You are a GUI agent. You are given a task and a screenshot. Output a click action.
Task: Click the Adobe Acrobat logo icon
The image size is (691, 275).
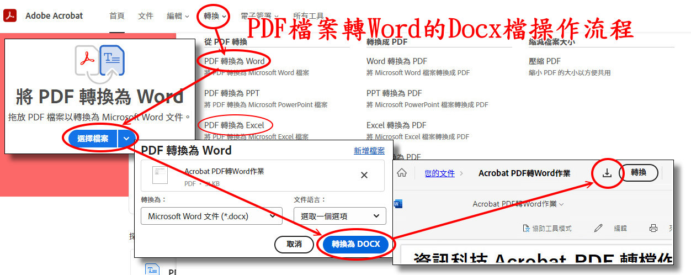(10, 15)
